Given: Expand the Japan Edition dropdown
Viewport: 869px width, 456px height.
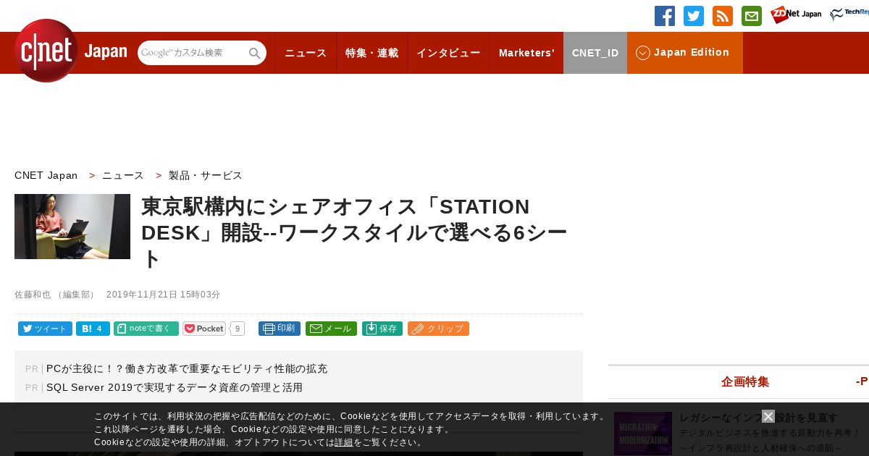Looking at the screenshot, I should click(685, 53).
